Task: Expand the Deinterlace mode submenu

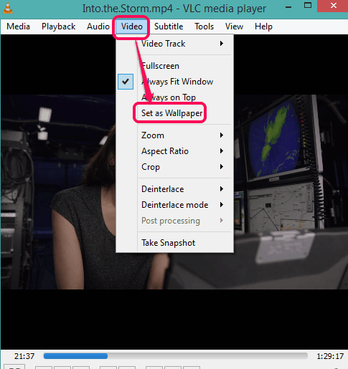Action: pyautogui.click(x=174, y=205)
